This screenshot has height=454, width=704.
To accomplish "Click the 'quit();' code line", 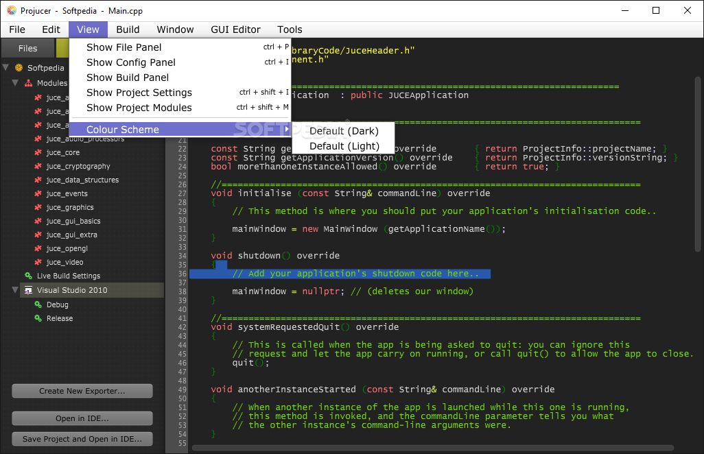I will click(x=250, y=363).
